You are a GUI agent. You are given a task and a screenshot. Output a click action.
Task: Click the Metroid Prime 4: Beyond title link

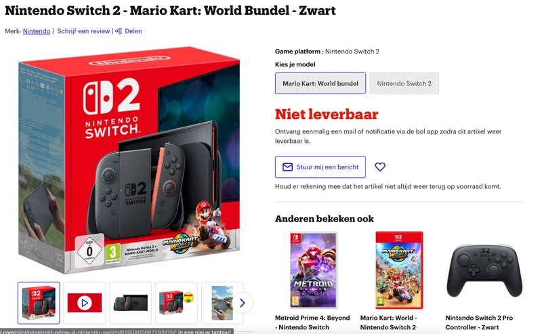point(312,322)
